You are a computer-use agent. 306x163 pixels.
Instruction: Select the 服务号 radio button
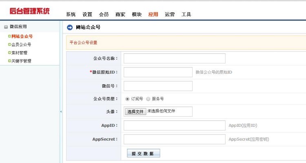148,99
